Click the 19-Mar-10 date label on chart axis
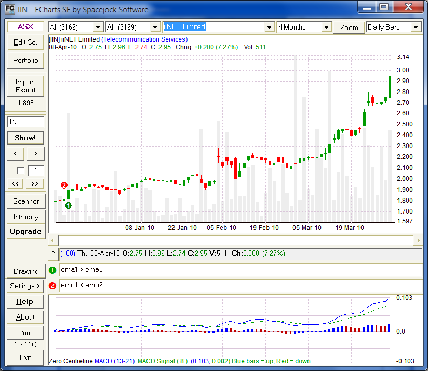Image resolution: width=428 pixels, height=371 pixels. (x=350, y=228)
